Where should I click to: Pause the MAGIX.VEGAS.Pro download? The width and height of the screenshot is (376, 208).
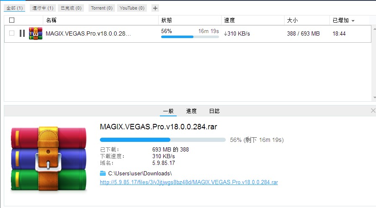[x=22, y=33]
